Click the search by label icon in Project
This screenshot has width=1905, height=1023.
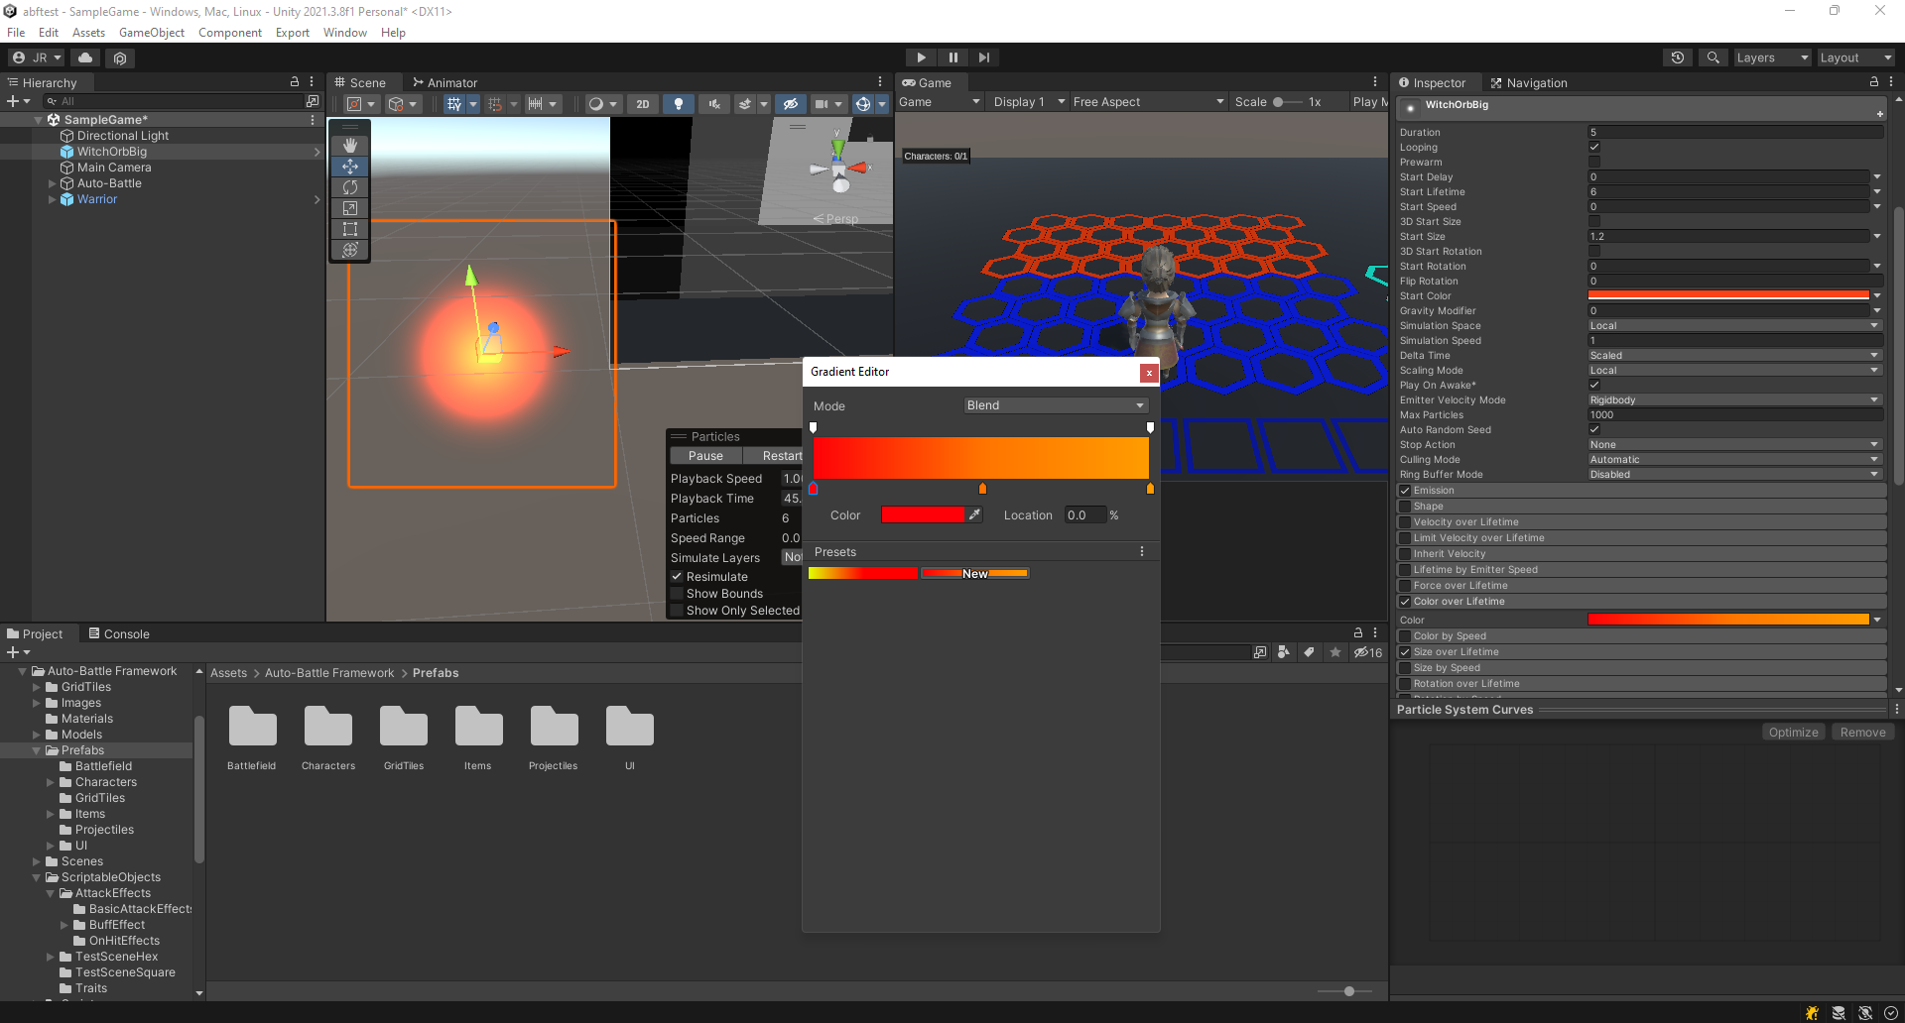1310,652
